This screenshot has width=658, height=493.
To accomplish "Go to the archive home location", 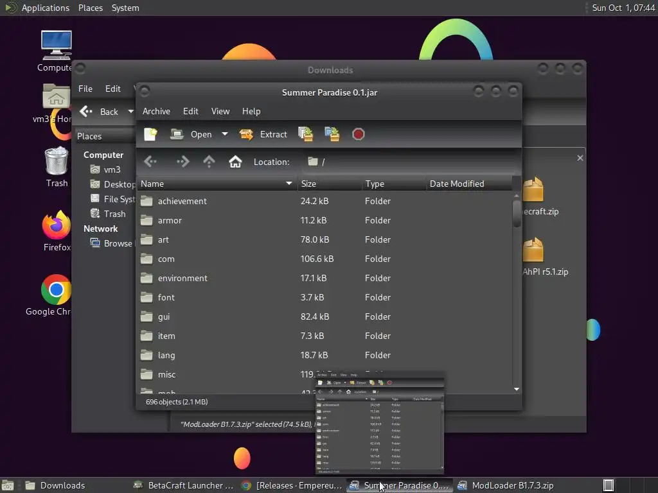I will click(235, 161).
